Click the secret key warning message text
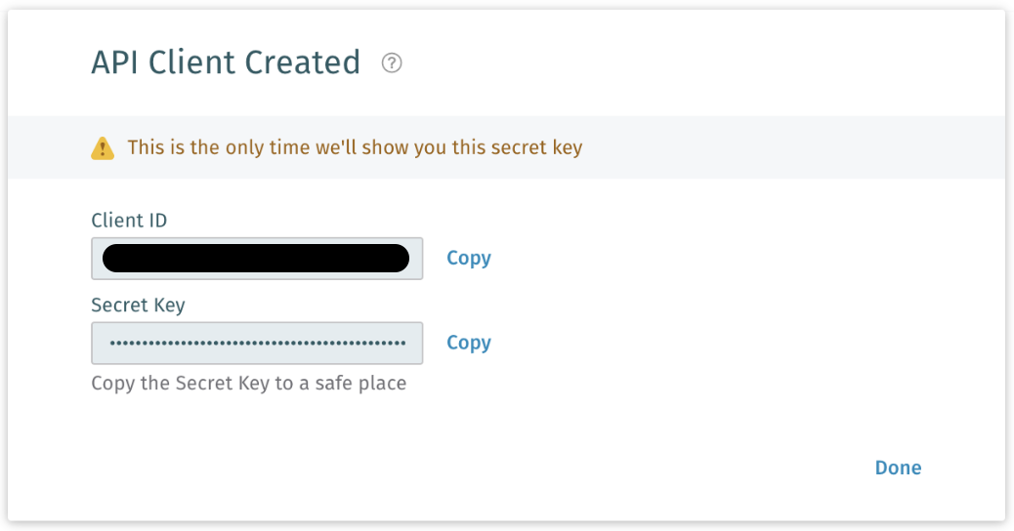Image resolution: width=1014 pixels, height=531 pixels. coord(355,148)
